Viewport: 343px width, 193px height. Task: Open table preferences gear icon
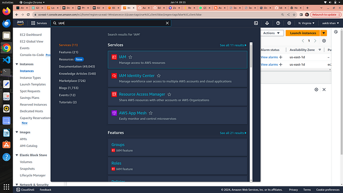tap(324, 41)
